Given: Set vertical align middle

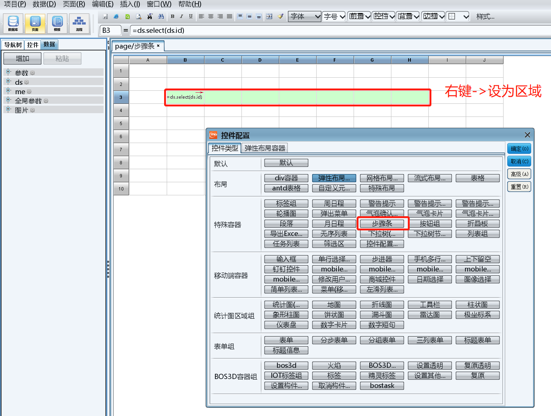Looking at the screenshot, I should [x=249, y=16].
